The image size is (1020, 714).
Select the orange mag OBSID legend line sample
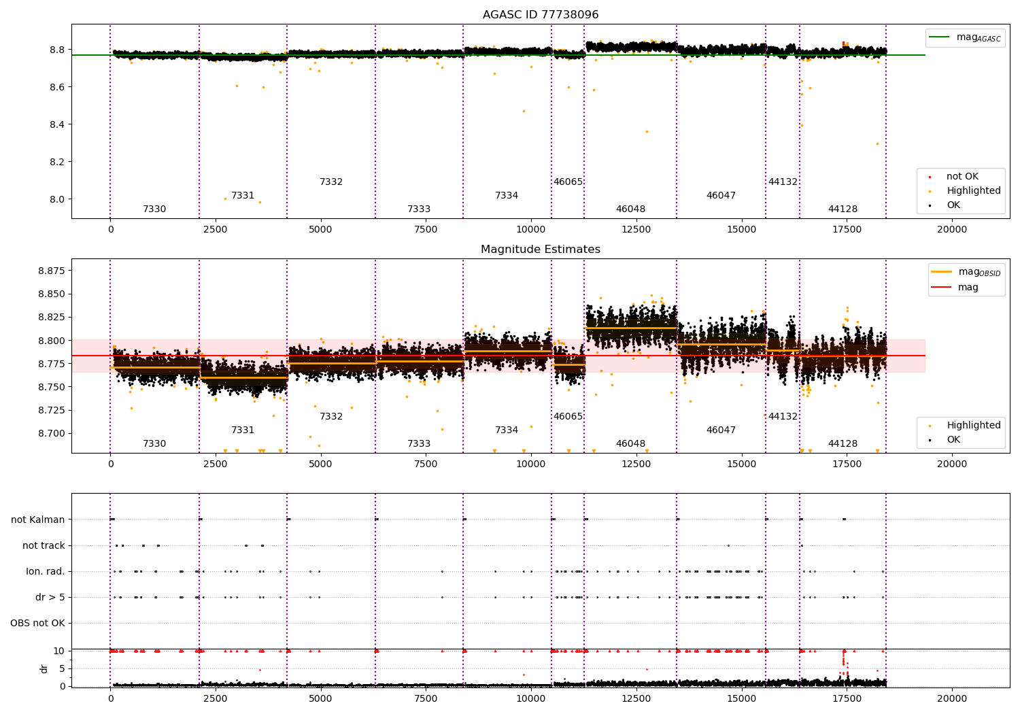942,272
